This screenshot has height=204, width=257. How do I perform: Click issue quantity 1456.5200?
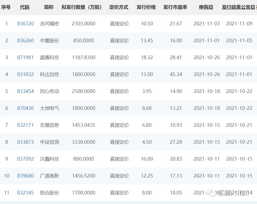click(x=84, y=176)
